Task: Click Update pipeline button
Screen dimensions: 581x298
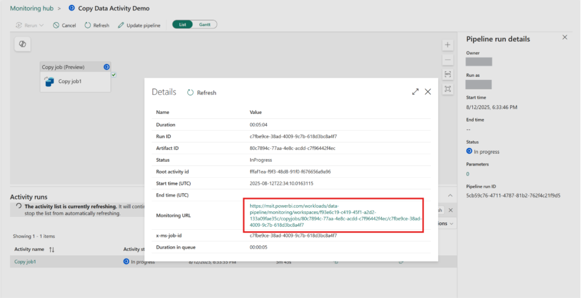Action: (139, 25)
